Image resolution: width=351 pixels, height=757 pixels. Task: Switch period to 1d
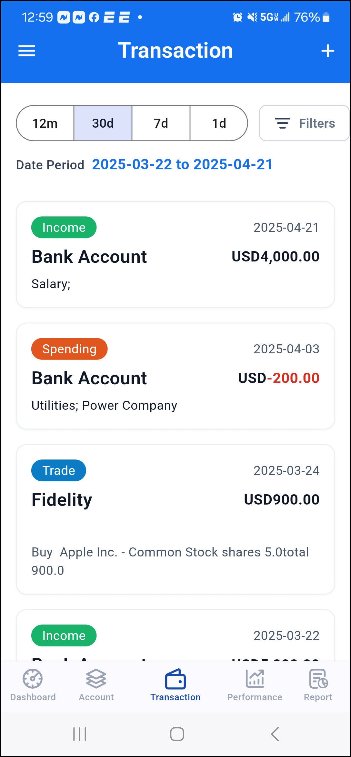(x=219, y=123)
